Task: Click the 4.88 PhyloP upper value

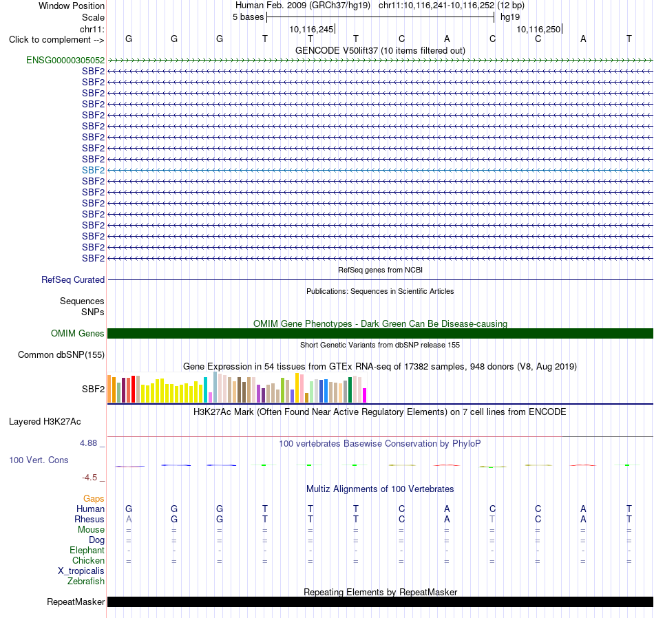Action: point(88,443)
